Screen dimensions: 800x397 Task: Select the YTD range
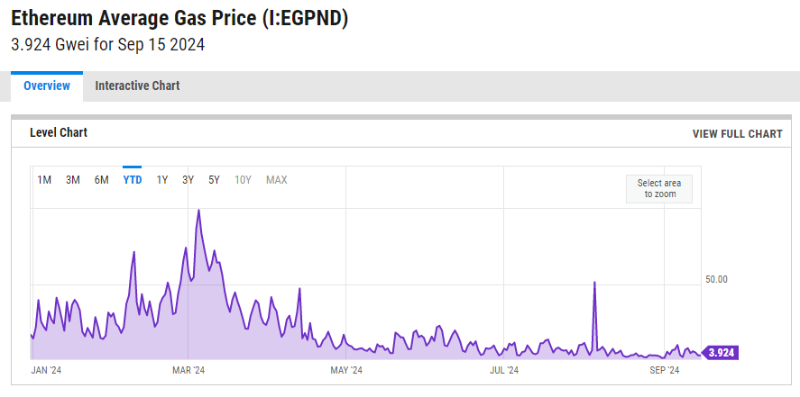(133, 180)
